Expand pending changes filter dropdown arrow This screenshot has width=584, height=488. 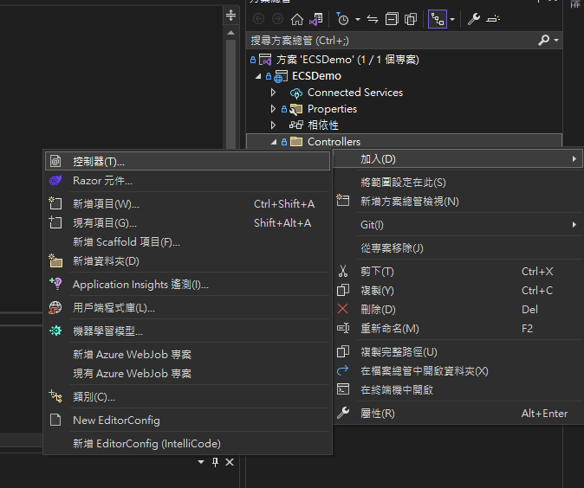358,19
